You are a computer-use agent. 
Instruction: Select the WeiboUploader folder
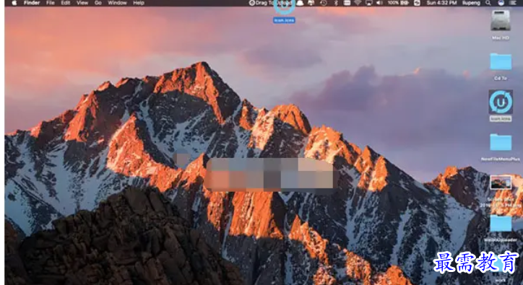click(x=501, y=223)
